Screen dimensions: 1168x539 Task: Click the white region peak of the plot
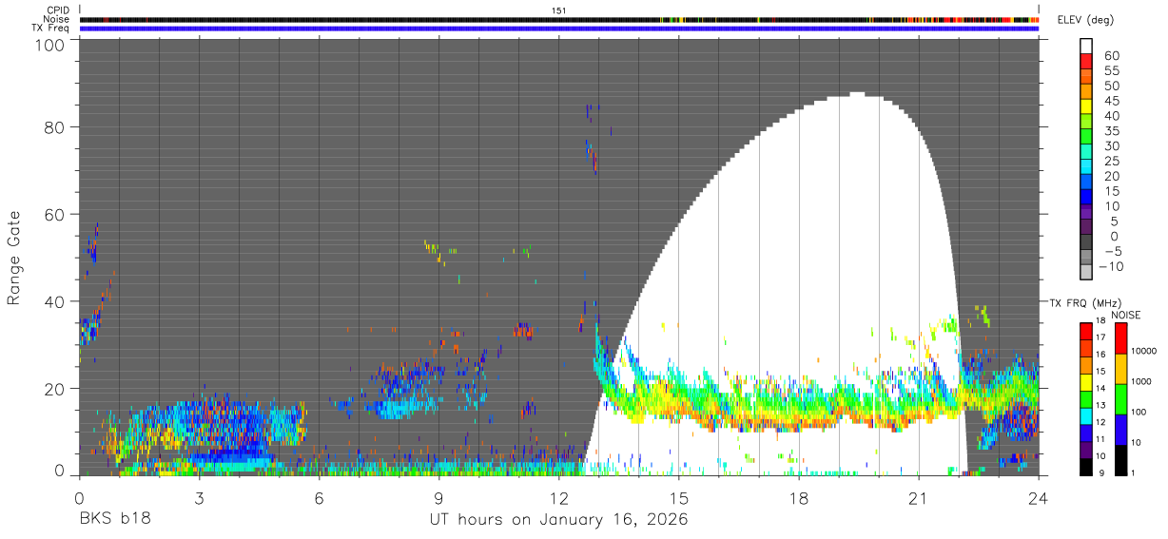(x=857, y=94)
